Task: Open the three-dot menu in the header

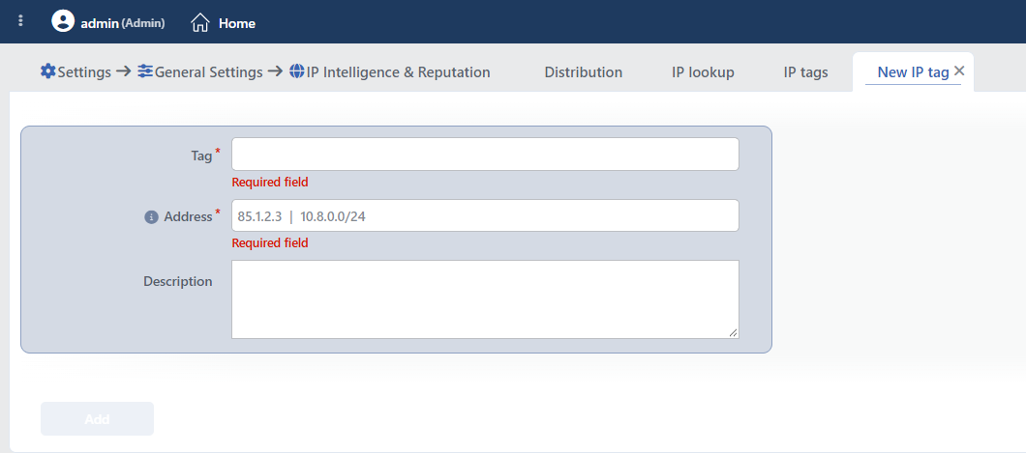Action: [21, 21]
